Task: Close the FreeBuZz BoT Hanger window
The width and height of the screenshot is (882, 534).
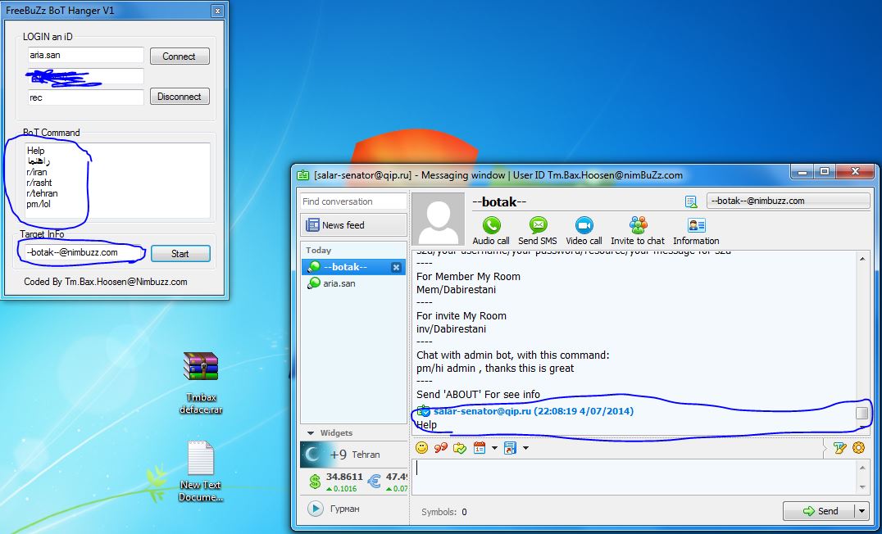Action: tap(217, 11)
